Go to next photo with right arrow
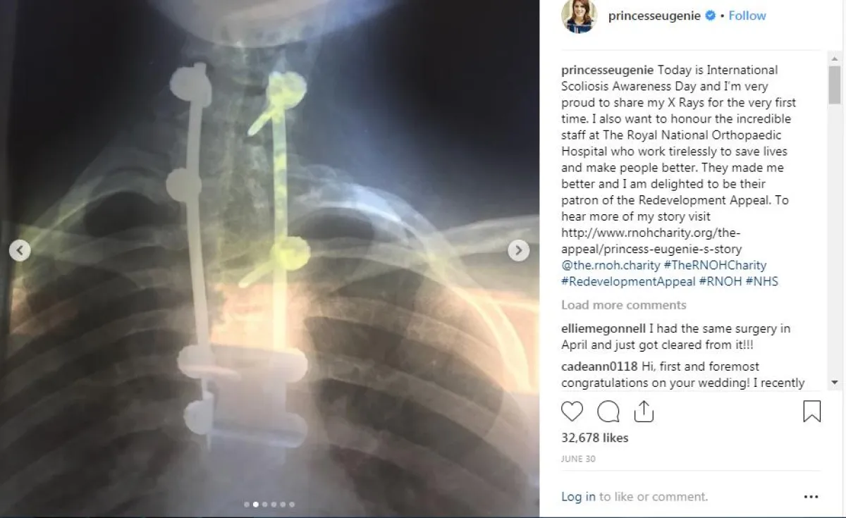Viewport: 846px width, 518px height. click(x=518, y=250)
